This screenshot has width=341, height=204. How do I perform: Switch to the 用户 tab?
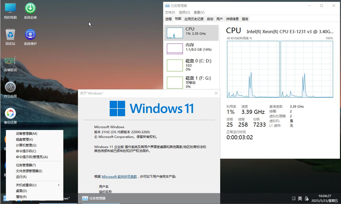[220, 19]
